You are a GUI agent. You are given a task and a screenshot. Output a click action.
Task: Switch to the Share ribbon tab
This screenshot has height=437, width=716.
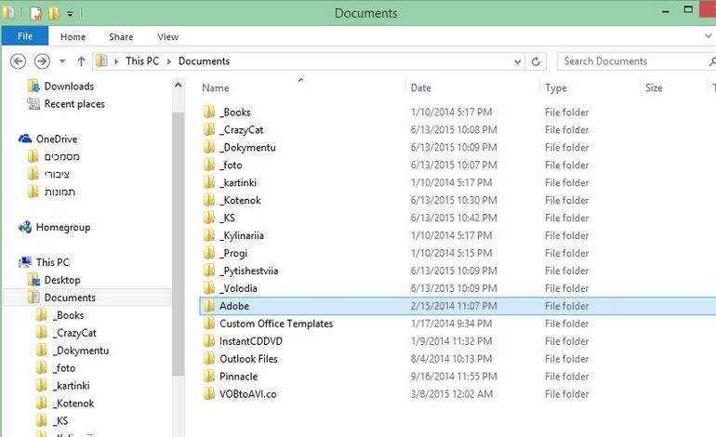pyautogui.click(x=121, y=37)
